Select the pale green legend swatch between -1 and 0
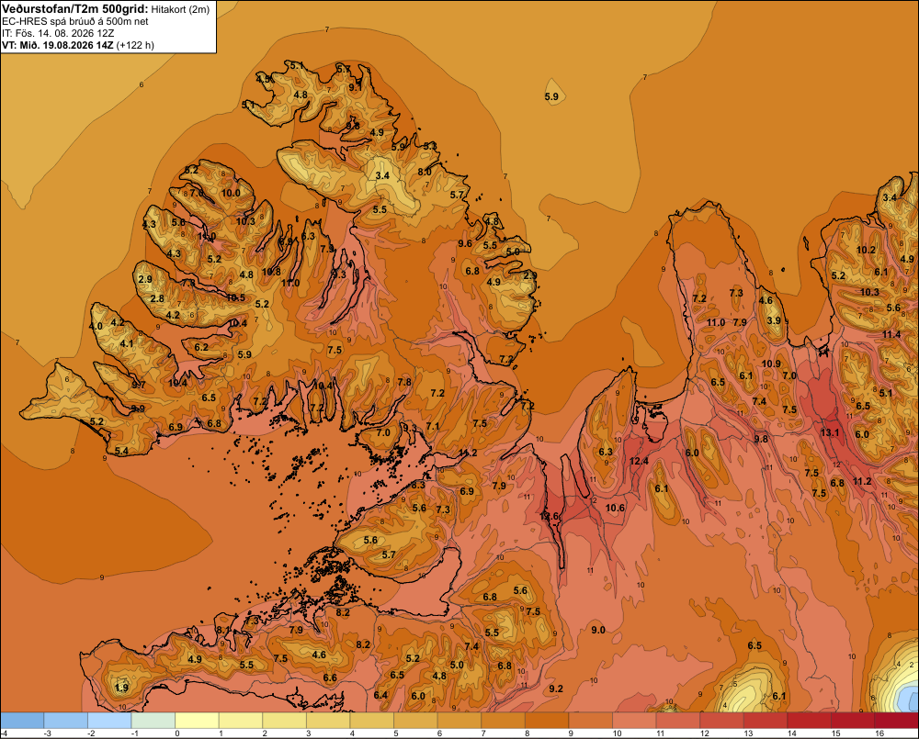The image size is (919, 739). (153, 721)
